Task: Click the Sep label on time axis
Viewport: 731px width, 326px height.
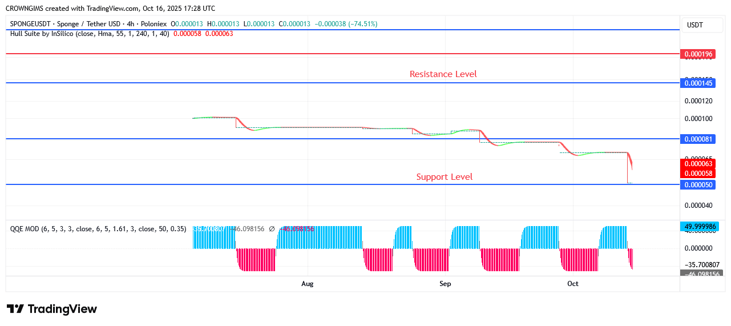Action: point(445,284)
